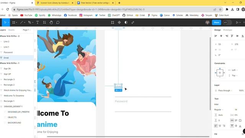
Task: Open browser extensions puzzle icon
Action: coord(227,9)
